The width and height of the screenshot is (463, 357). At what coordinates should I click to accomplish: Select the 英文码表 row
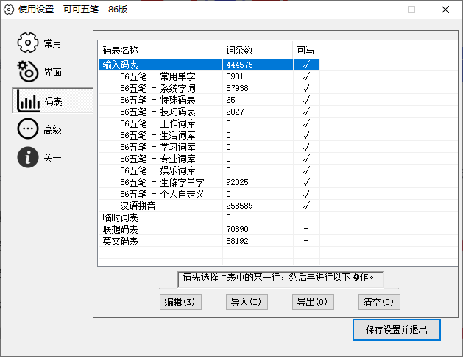tap(209, 241)
